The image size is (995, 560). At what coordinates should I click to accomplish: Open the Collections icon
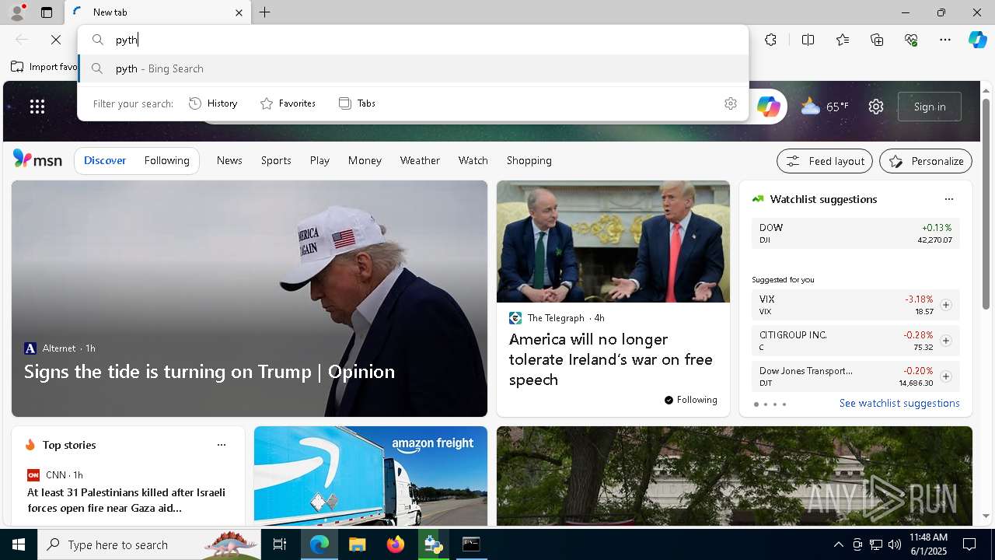tap(877, 40)
